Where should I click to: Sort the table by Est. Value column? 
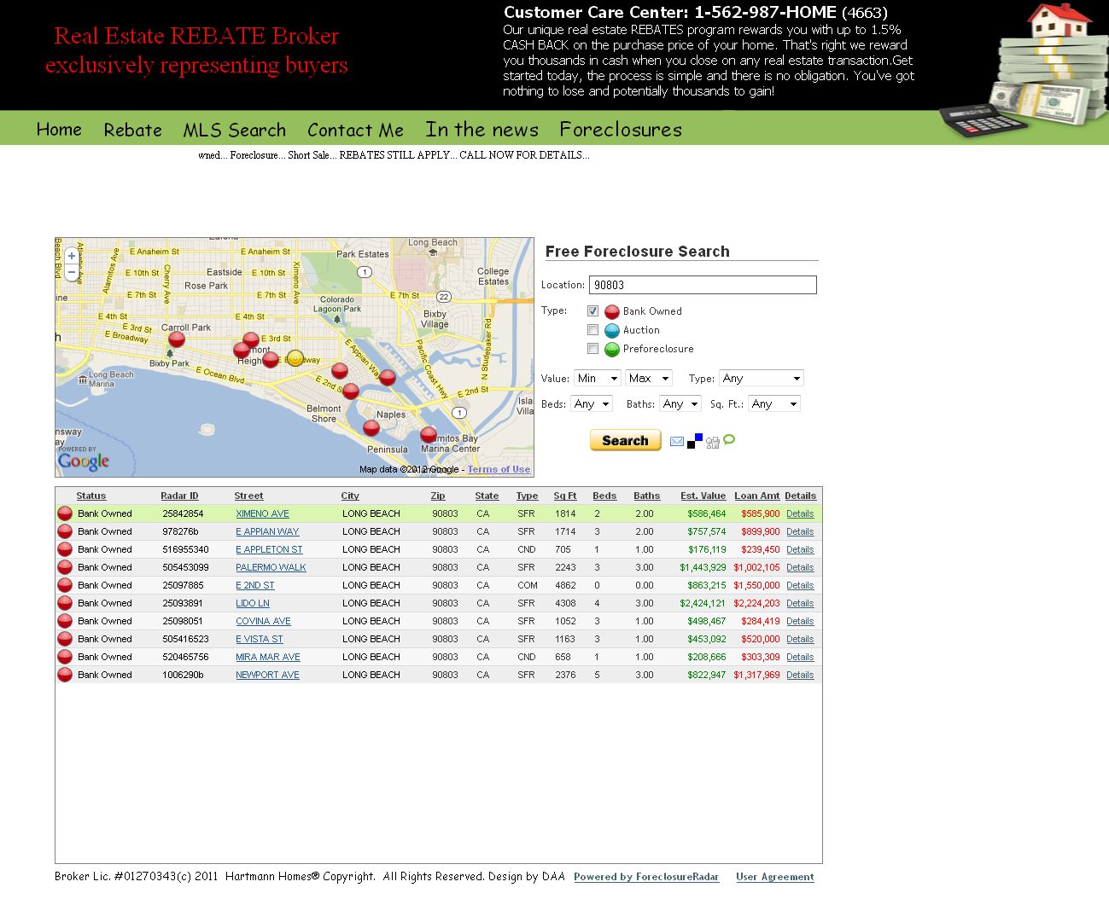703,496
